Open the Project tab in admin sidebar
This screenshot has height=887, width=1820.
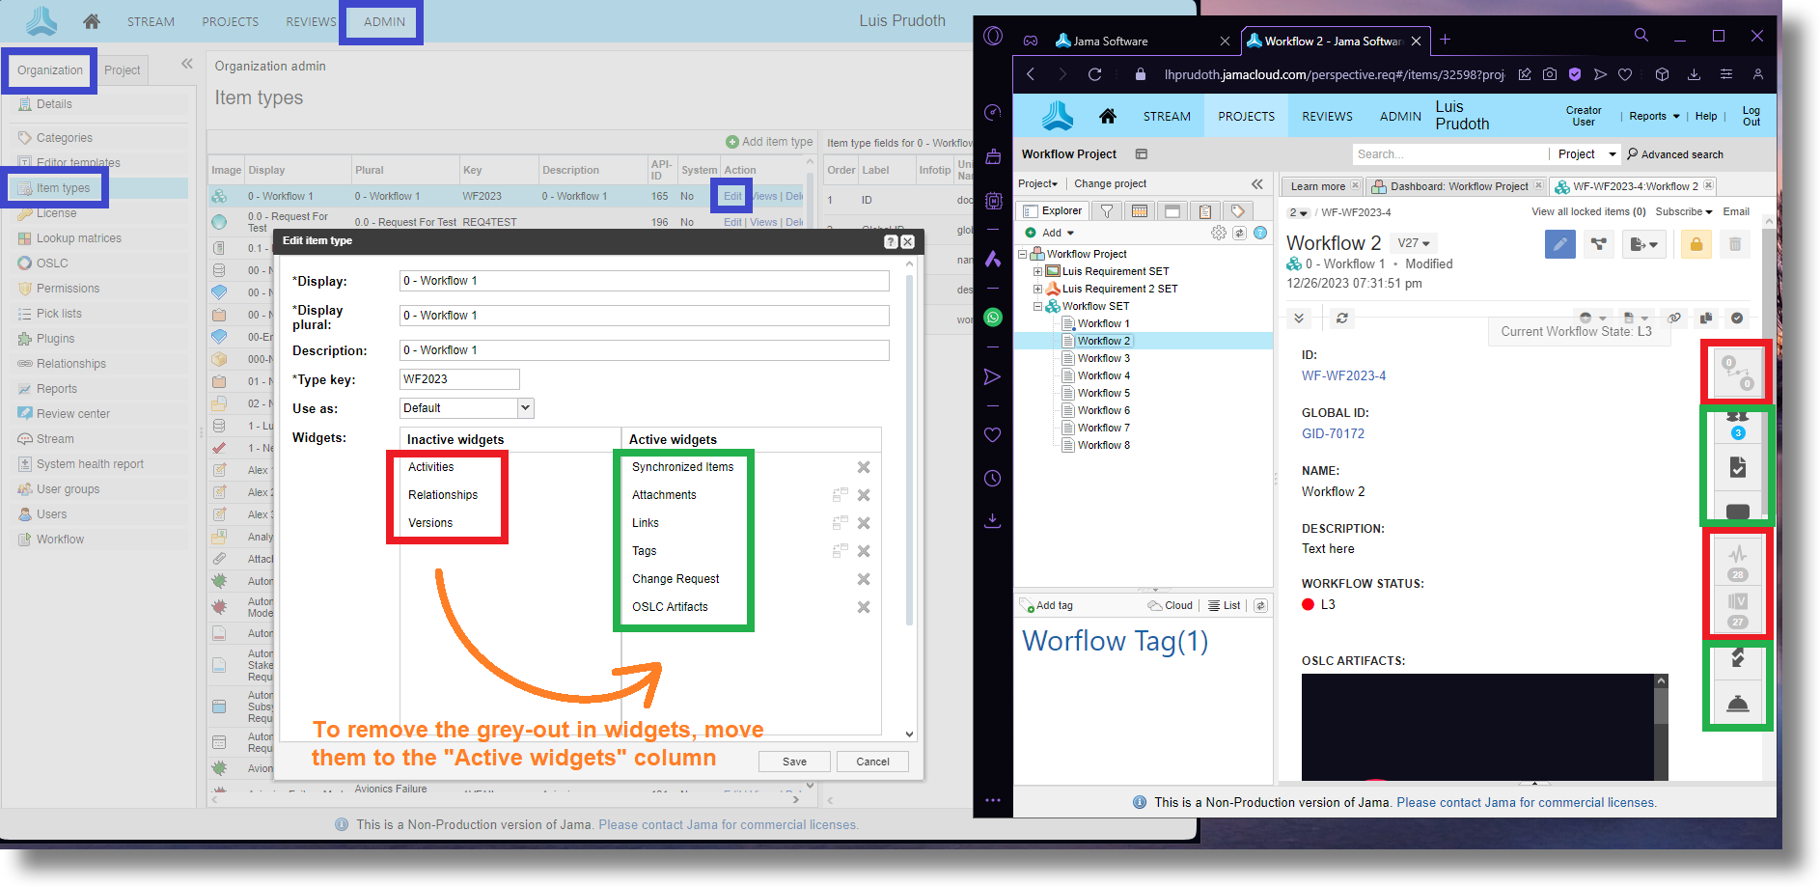coord(123,70)
